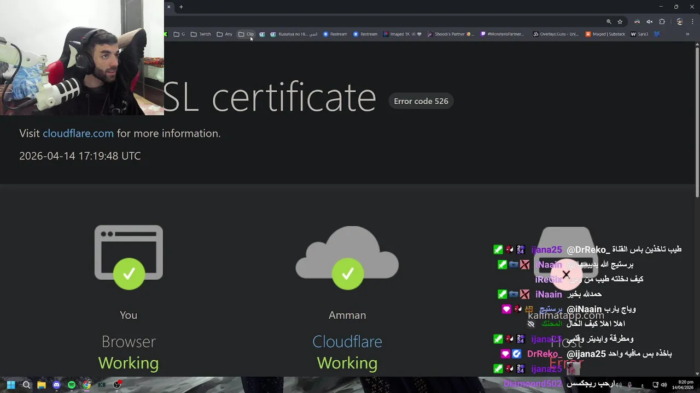
Task: Open OBS Studio from the taskbar
Action: 116,385
